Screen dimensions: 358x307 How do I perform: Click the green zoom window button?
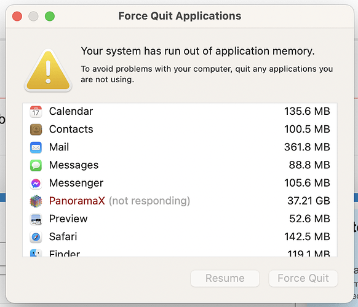[x=50, y=17]
